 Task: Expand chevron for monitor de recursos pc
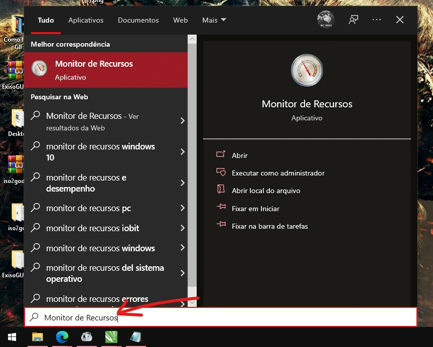182,208
